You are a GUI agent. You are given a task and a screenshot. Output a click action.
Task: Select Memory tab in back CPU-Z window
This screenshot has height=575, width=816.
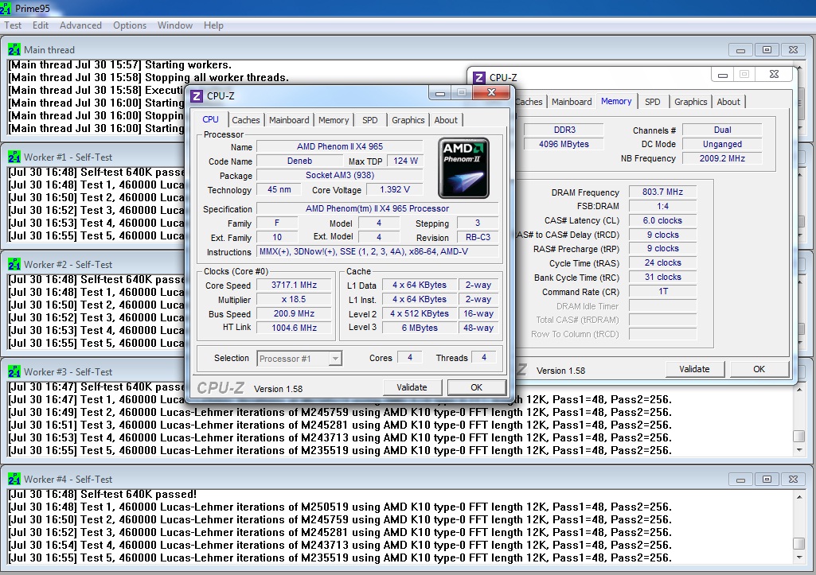616,101
